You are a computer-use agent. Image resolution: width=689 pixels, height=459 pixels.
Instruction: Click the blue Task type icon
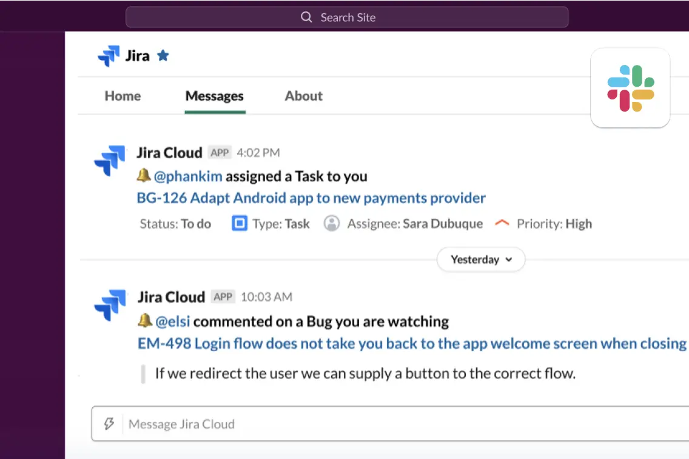(x=240, y=224)
